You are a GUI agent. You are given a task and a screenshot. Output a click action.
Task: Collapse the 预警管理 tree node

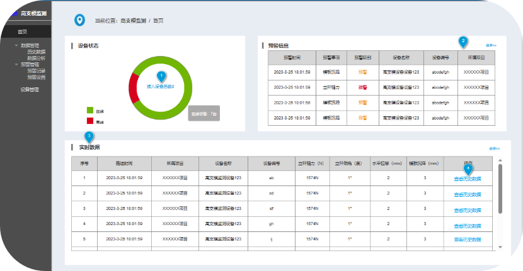(16, 64)
